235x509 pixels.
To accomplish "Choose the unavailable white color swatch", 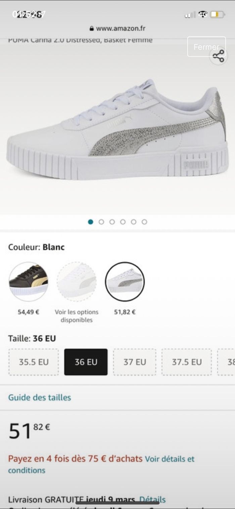I will tap(77, 282).
